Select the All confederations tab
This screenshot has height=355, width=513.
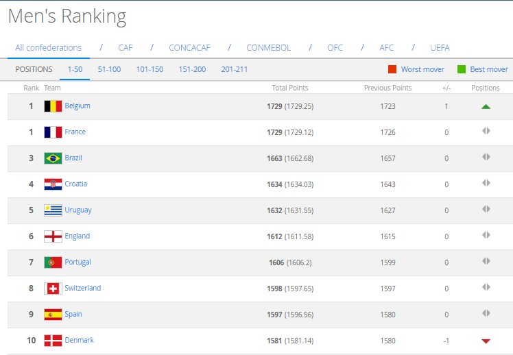tap(49, 48)
